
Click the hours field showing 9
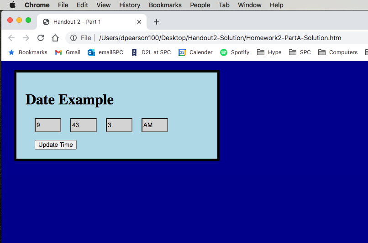[x=48, y=125]
